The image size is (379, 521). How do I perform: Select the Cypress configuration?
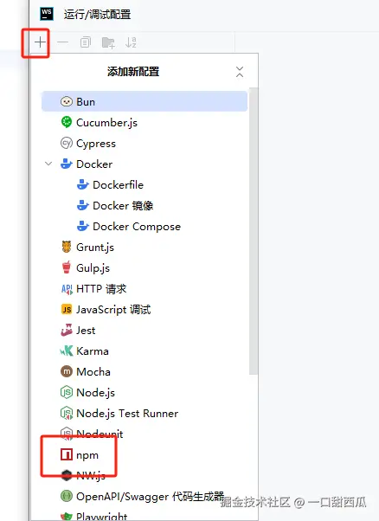point(145,143)
